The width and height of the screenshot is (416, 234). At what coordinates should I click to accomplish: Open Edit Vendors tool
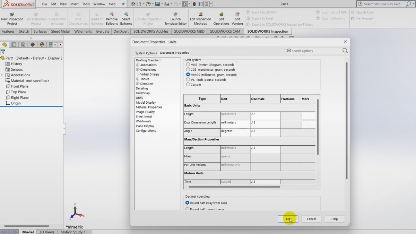point(237,19)
